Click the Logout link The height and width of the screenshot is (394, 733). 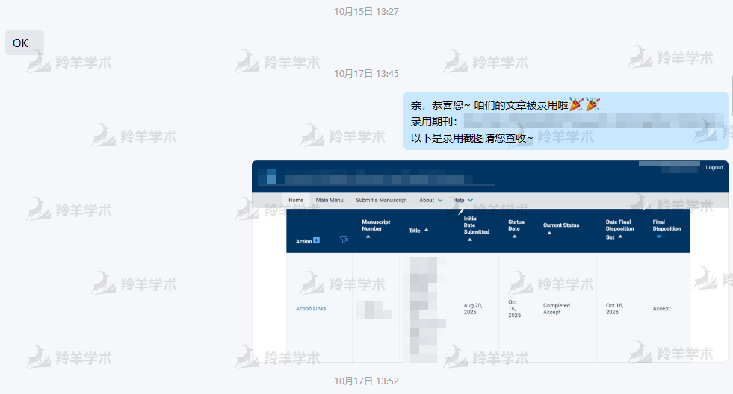(x=714, y=168)
